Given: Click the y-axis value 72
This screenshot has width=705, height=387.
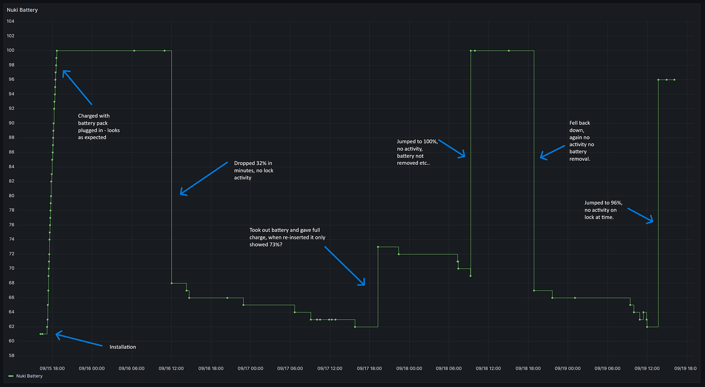Looking at the screenshot, I should [11, 254].
